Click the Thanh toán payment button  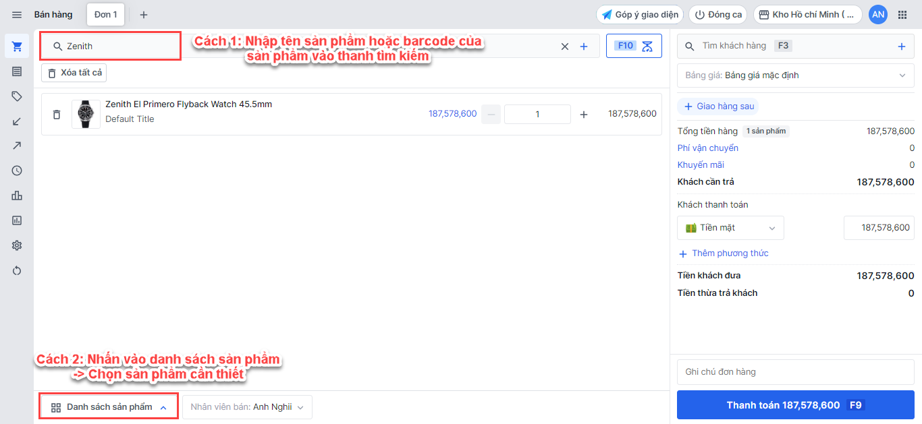[x=795, y=405]
